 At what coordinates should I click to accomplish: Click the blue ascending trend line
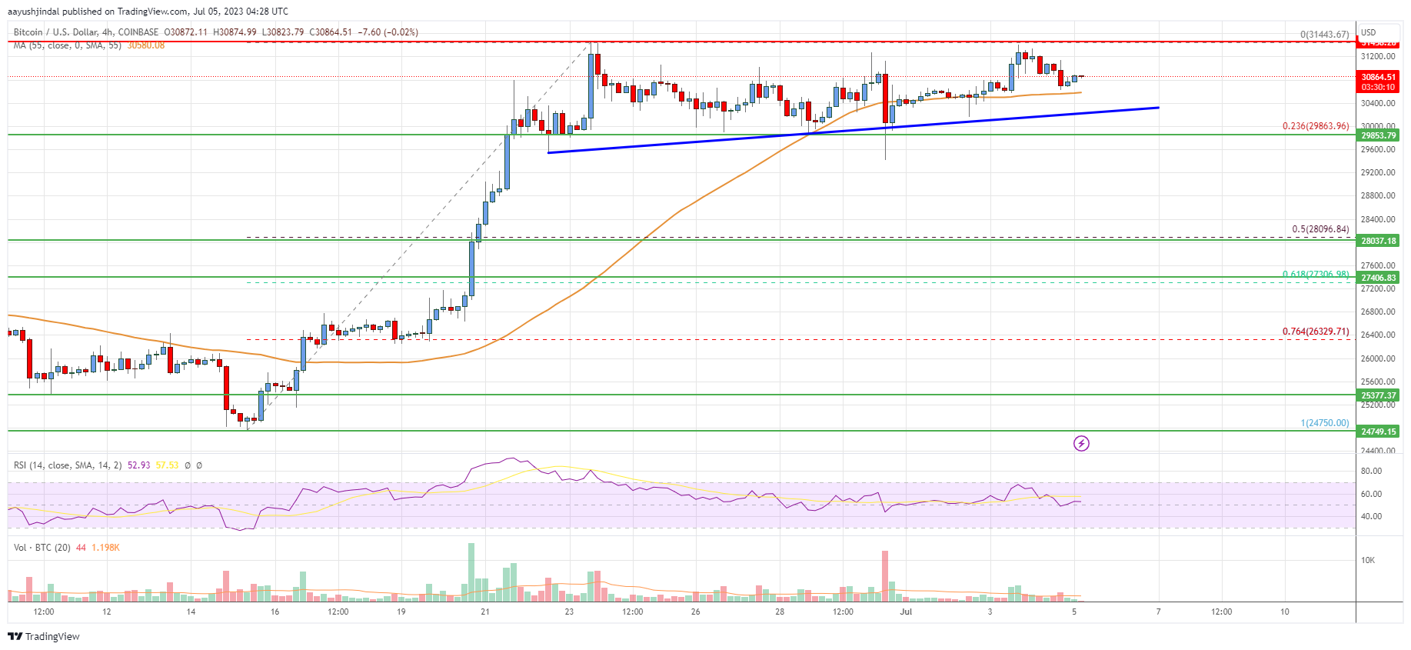click(x=854, y=130)
